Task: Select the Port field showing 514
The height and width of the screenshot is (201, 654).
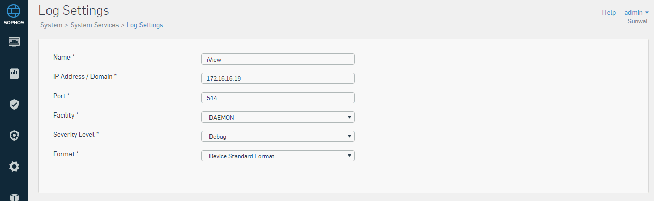Action: click(278, 98)
